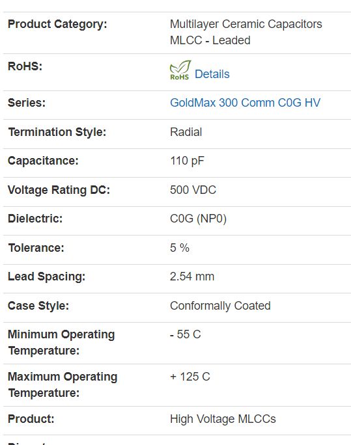The image size is (351, 445).
Task: Click the 110 pF capacitance value
Action: click(x=187, y=161)
